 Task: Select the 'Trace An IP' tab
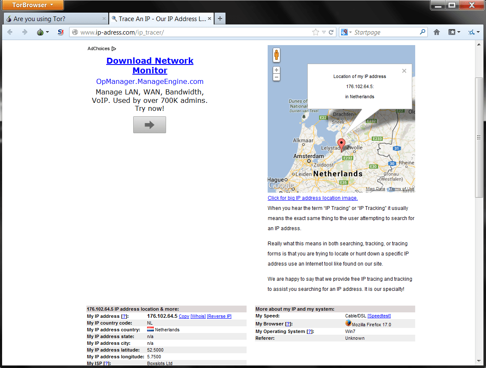point(161,19)
